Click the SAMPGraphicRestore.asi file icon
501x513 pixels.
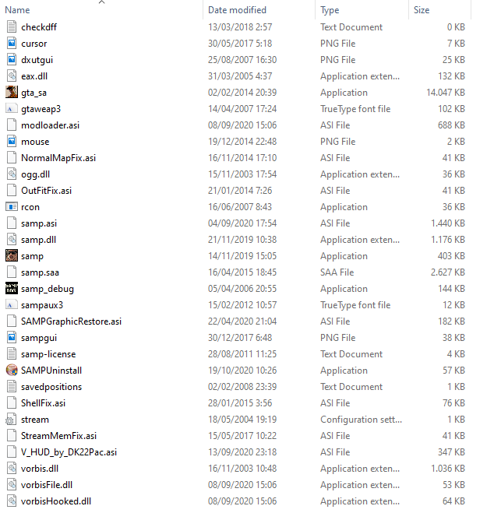(x=12, y=322)
